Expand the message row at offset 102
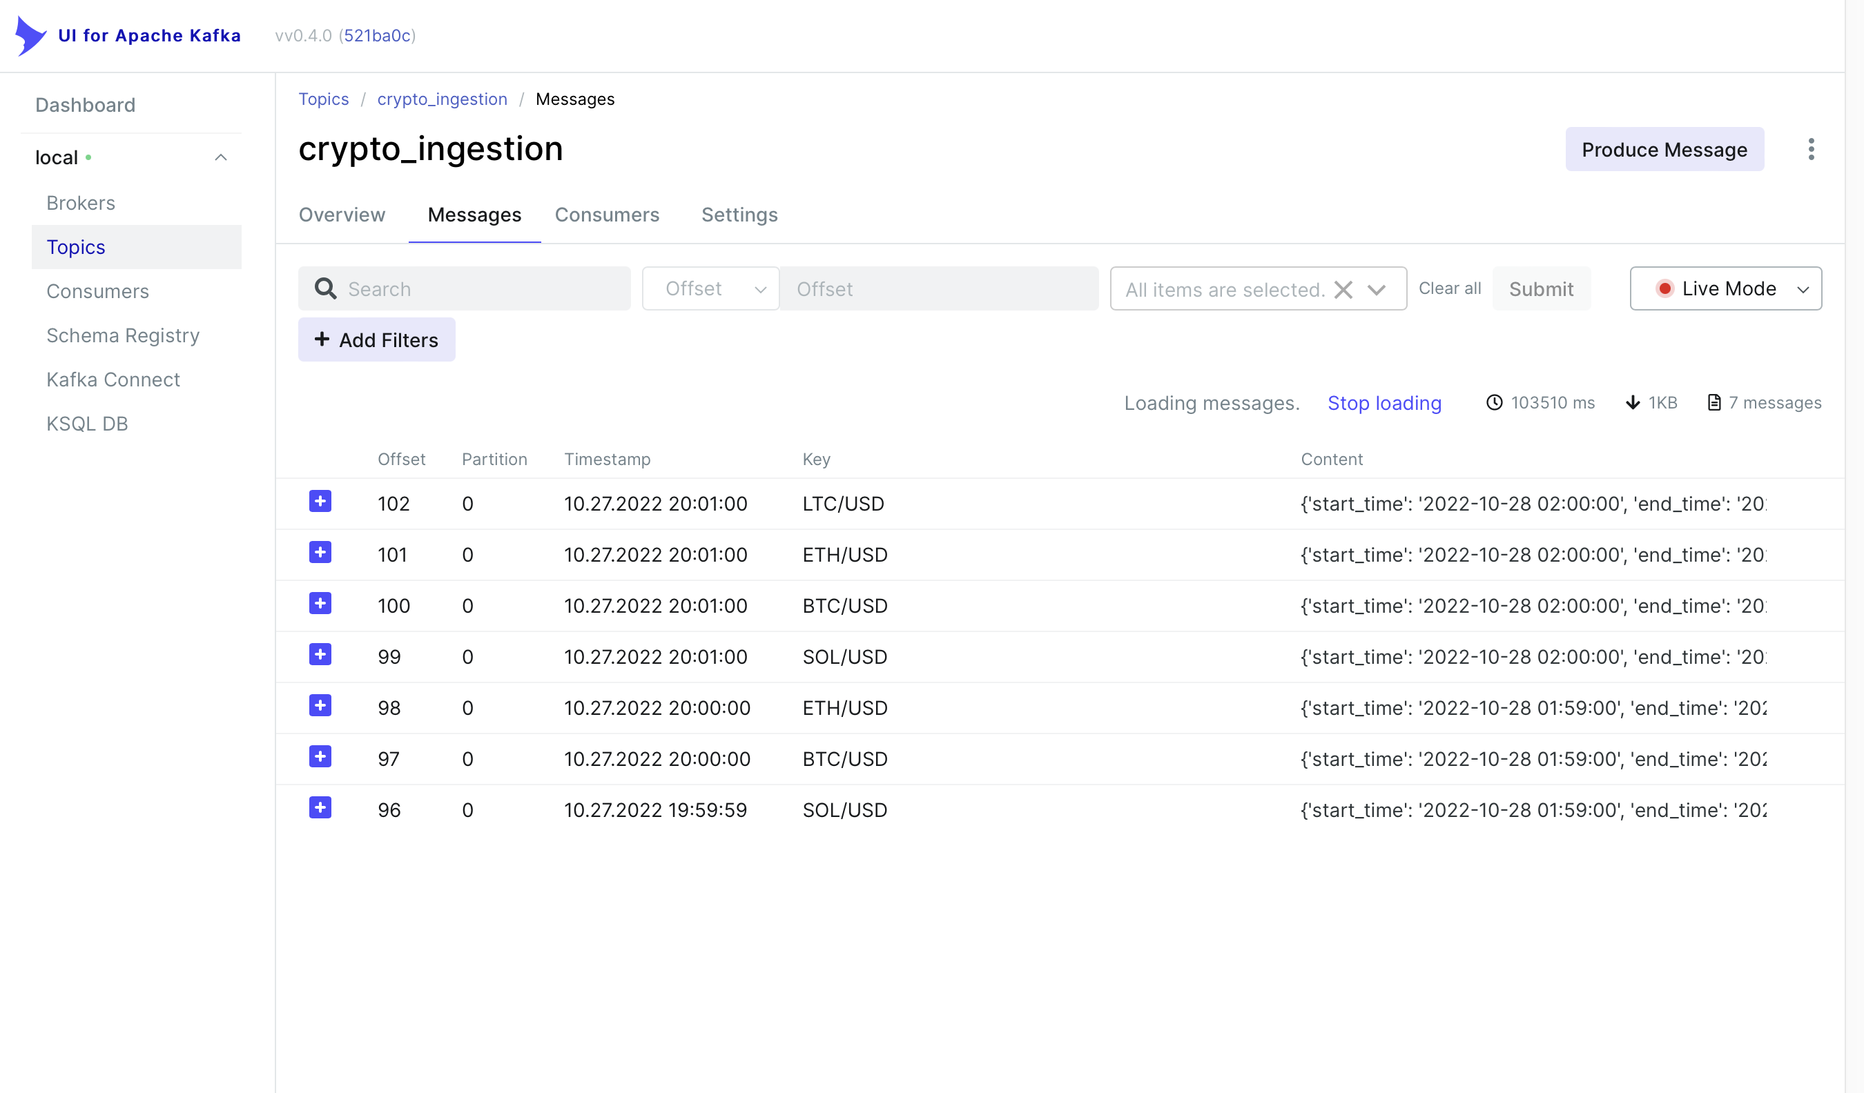The width and height of the screenshot is (1864, 1093). [320, 502]
